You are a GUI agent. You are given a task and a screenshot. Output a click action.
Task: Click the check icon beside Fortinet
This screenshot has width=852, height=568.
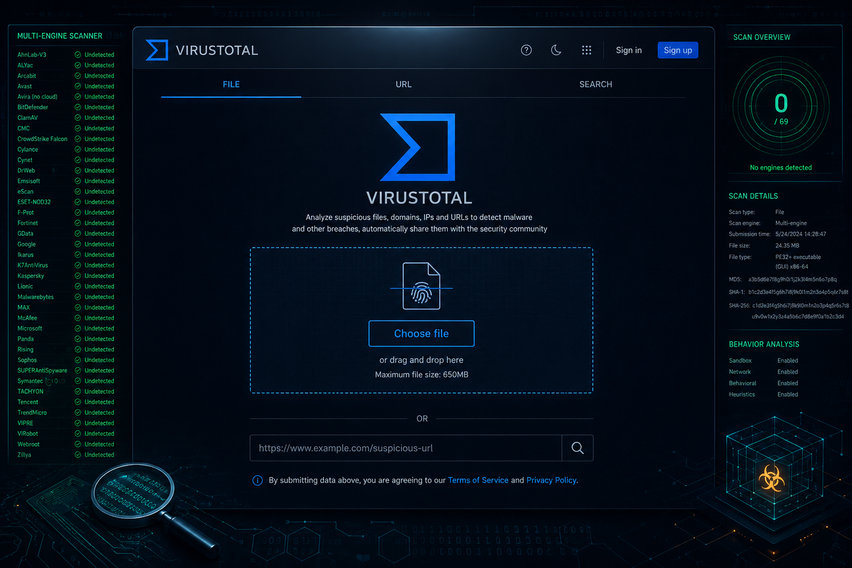[x=78, y=224]
